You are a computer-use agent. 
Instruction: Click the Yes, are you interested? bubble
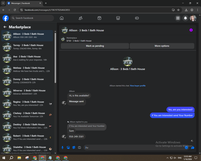pos(180,109)
